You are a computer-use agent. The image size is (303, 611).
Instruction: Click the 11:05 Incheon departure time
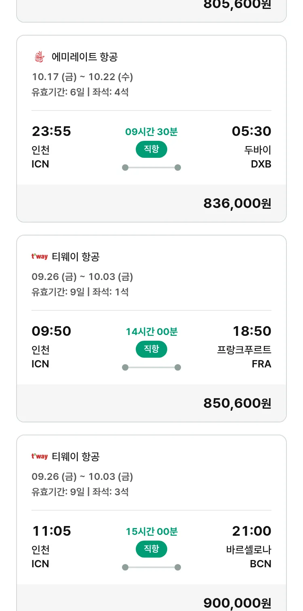point(51,531)
